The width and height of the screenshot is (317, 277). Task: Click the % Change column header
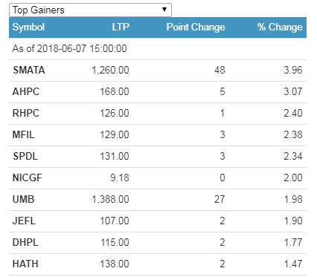(280, 27)
